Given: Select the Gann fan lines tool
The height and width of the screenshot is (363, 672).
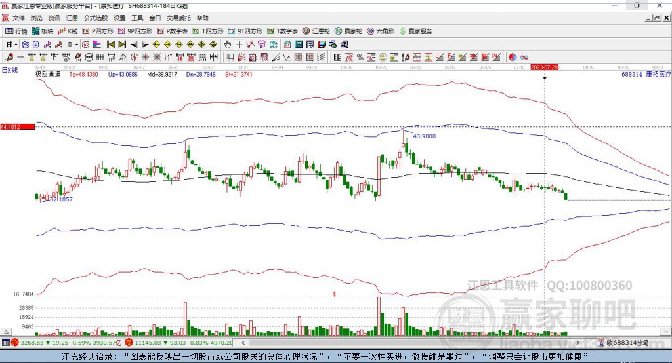Looking at the screenshot, I should pos(241,57).
